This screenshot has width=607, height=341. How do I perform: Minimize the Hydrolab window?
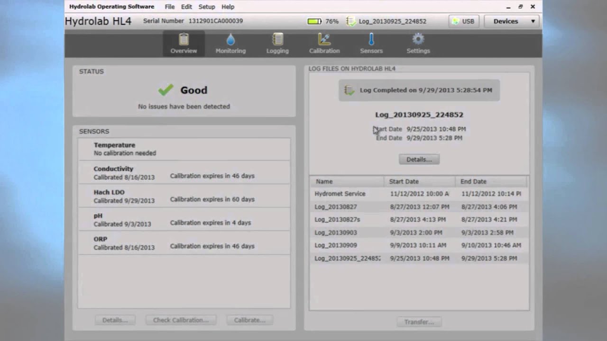point(508,7)
